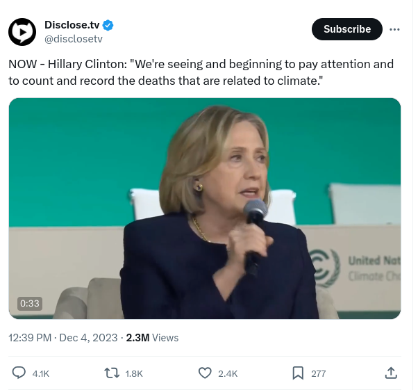Open the 12:39 PM Dec 4, 2023 timestamp
Screen dimensions: 418x390
point(62,338)
